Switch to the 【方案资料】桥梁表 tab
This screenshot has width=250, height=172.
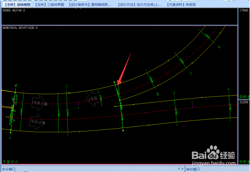(181, 5)
